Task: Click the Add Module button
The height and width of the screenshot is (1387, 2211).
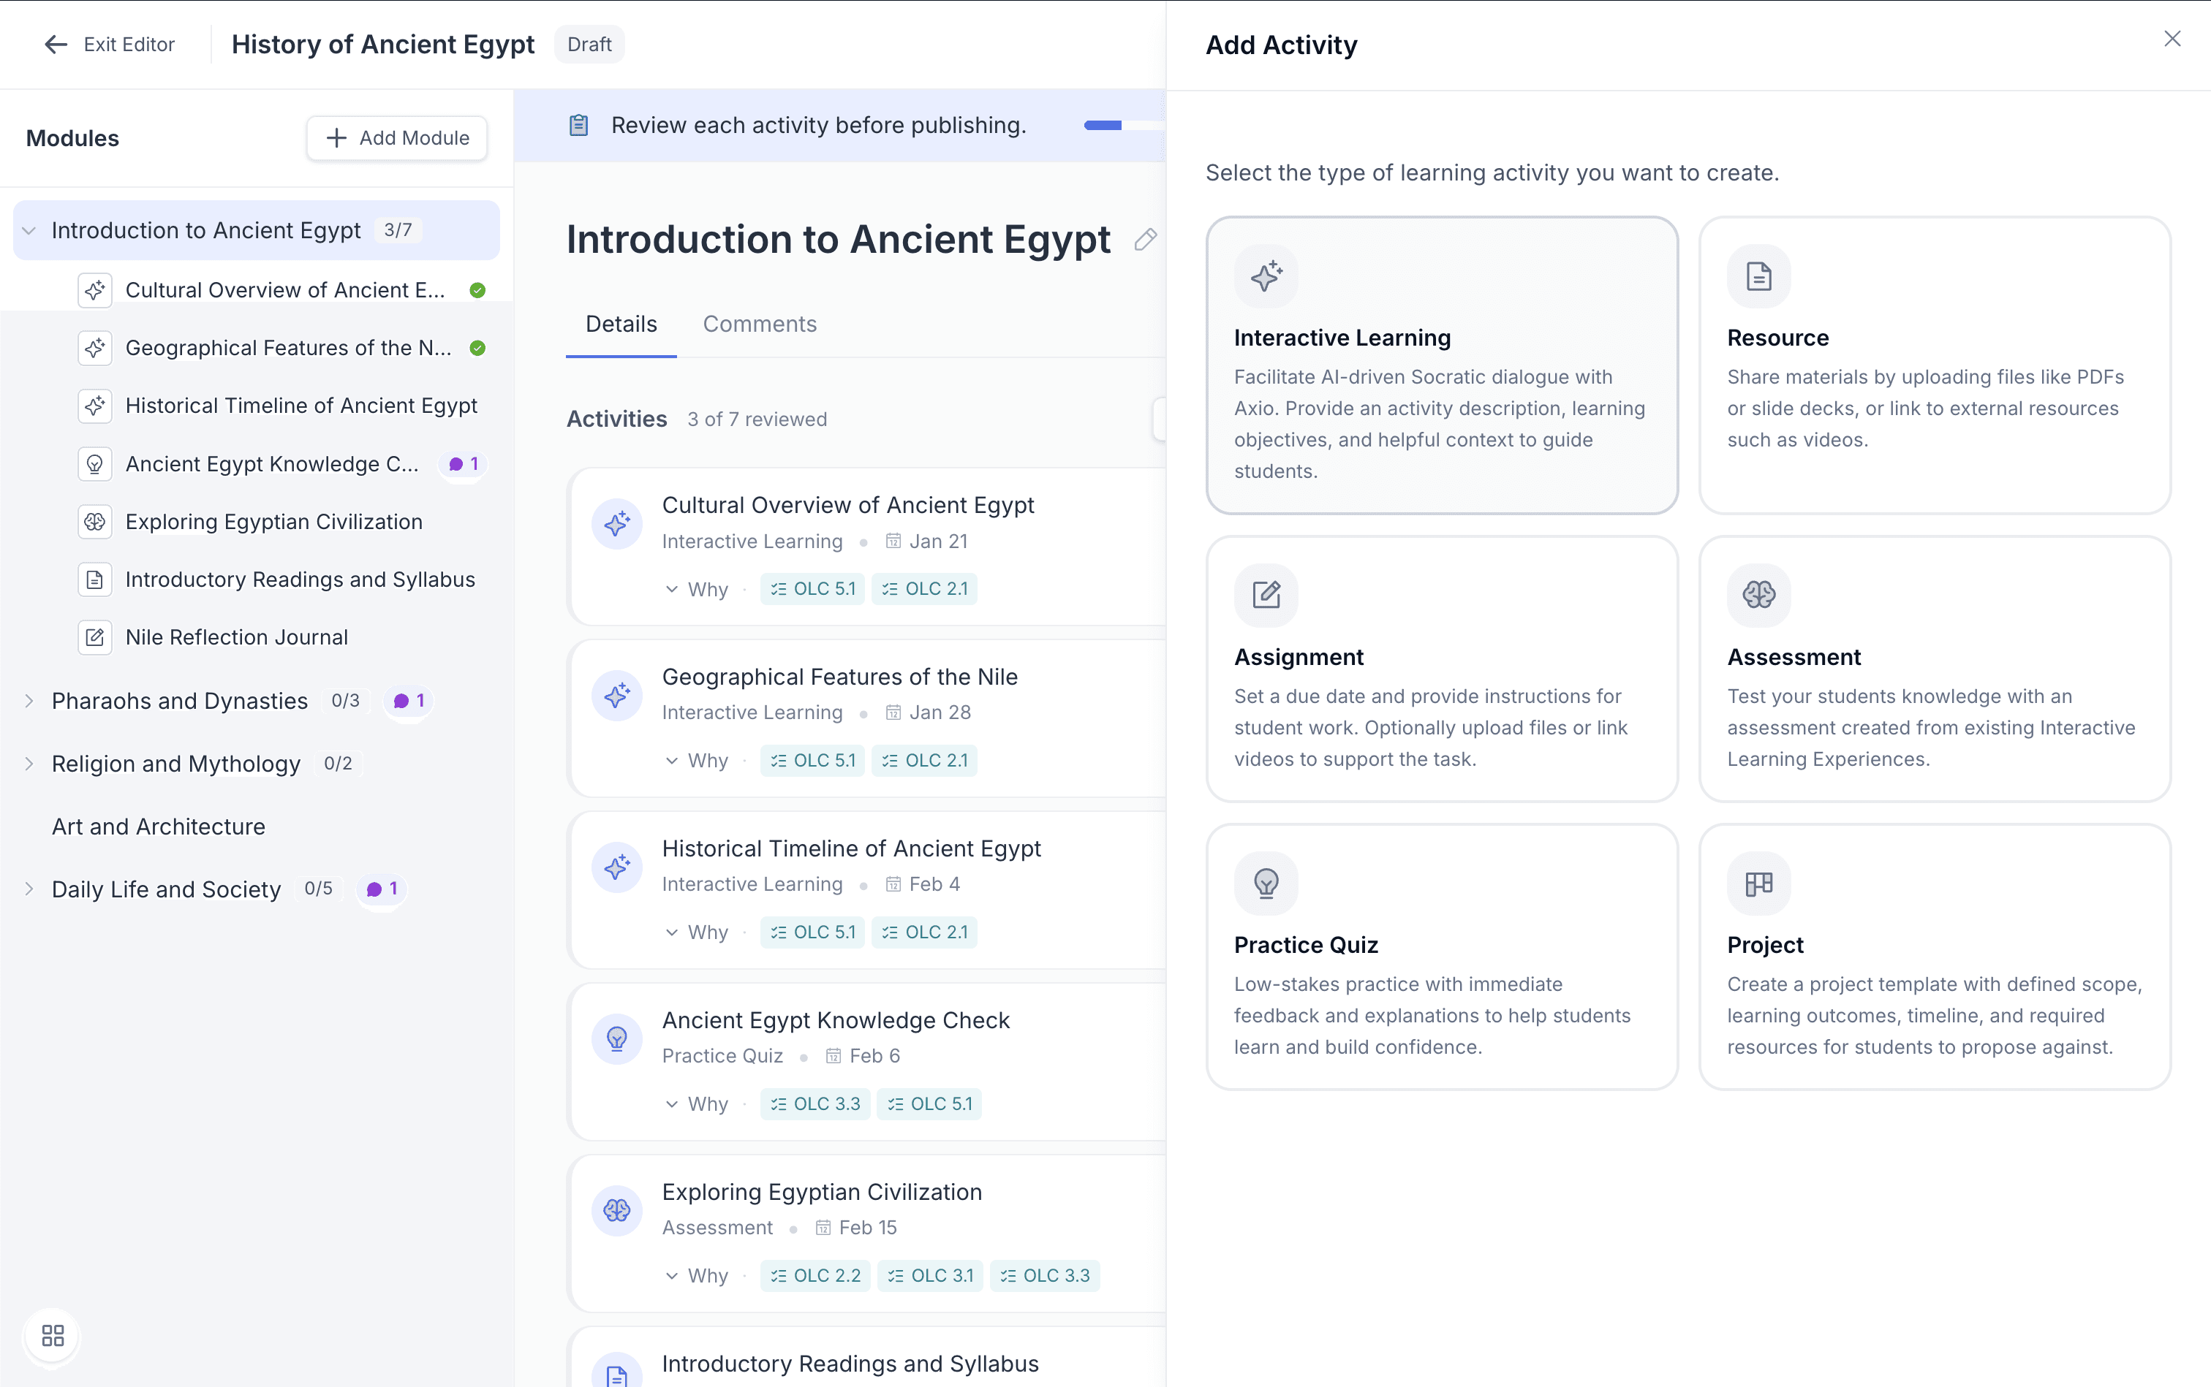Action: pos(396,137)
